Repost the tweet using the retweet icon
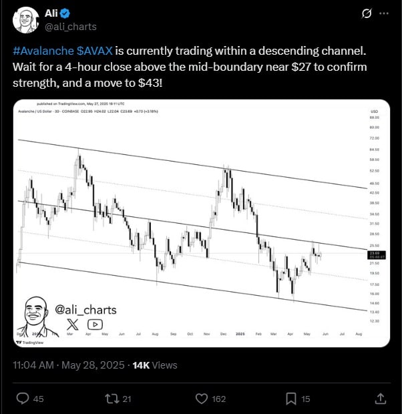 (112, 399)
